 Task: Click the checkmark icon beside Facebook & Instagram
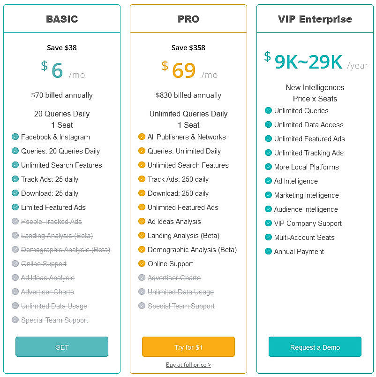click(15, 137)
